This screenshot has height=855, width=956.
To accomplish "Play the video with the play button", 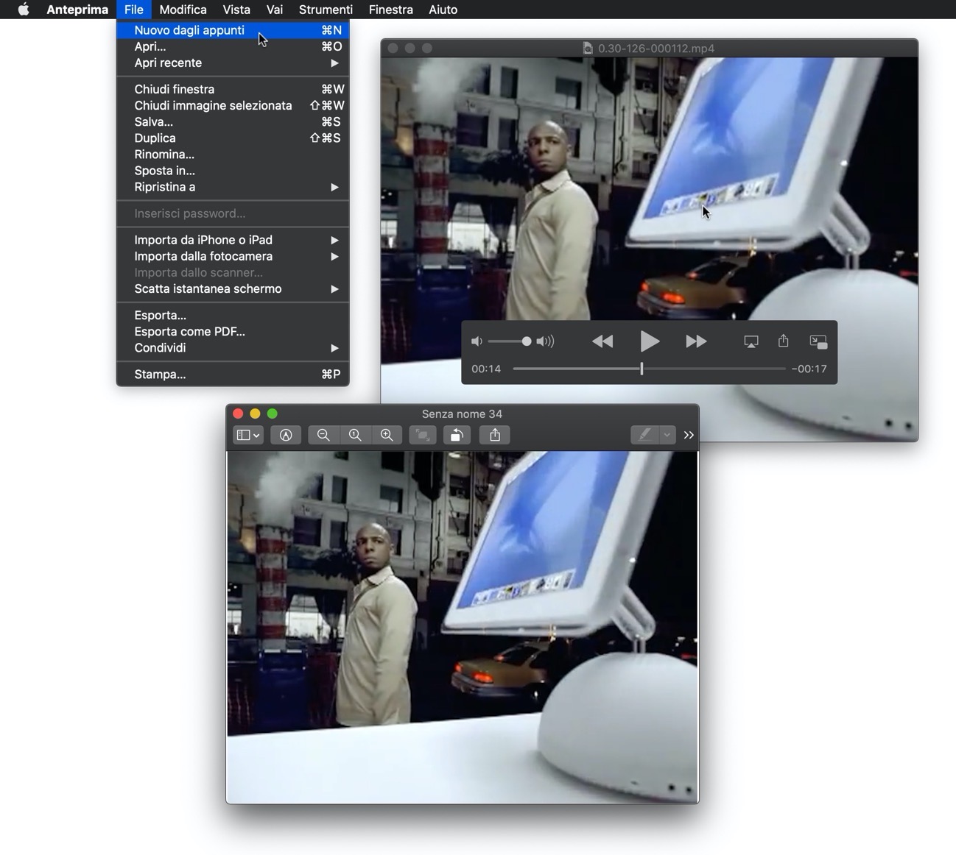I will click(649, 341).
